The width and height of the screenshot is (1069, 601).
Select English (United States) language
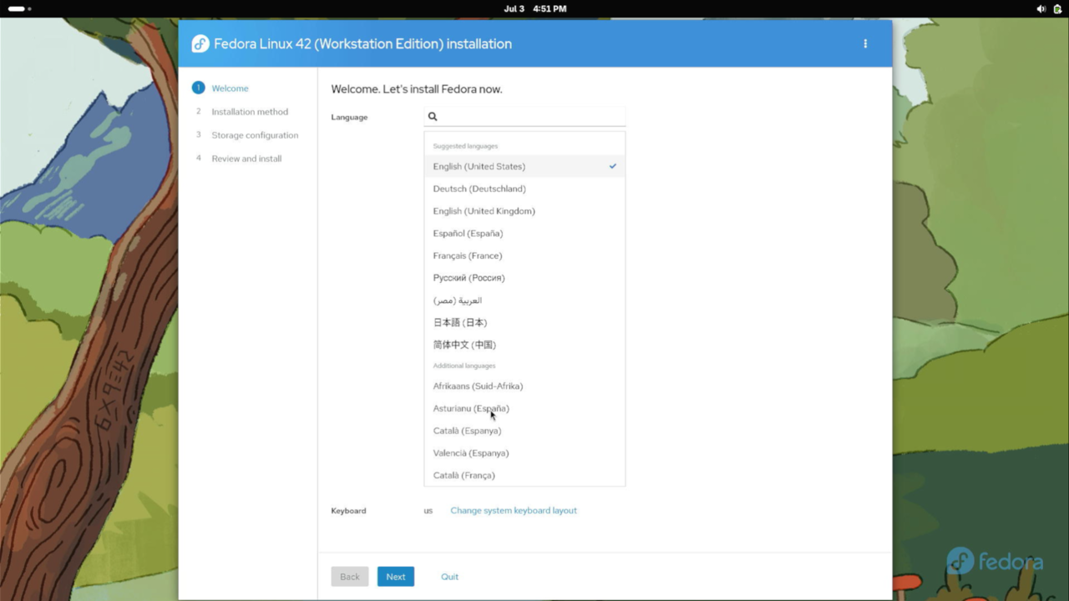coord(524,166)
